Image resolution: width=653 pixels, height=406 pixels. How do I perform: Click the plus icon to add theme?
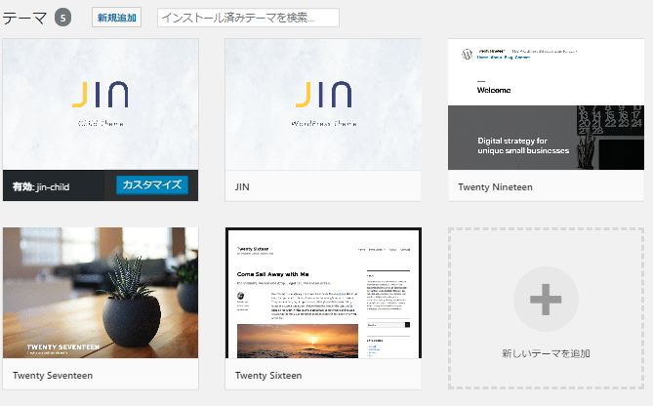pyautogui.click(x=546, y=299)
